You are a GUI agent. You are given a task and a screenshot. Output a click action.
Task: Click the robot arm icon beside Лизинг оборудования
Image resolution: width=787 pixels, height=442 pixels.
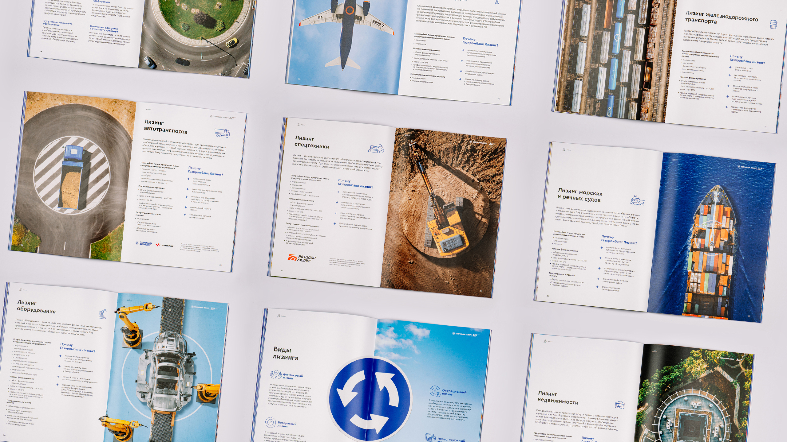102,314
